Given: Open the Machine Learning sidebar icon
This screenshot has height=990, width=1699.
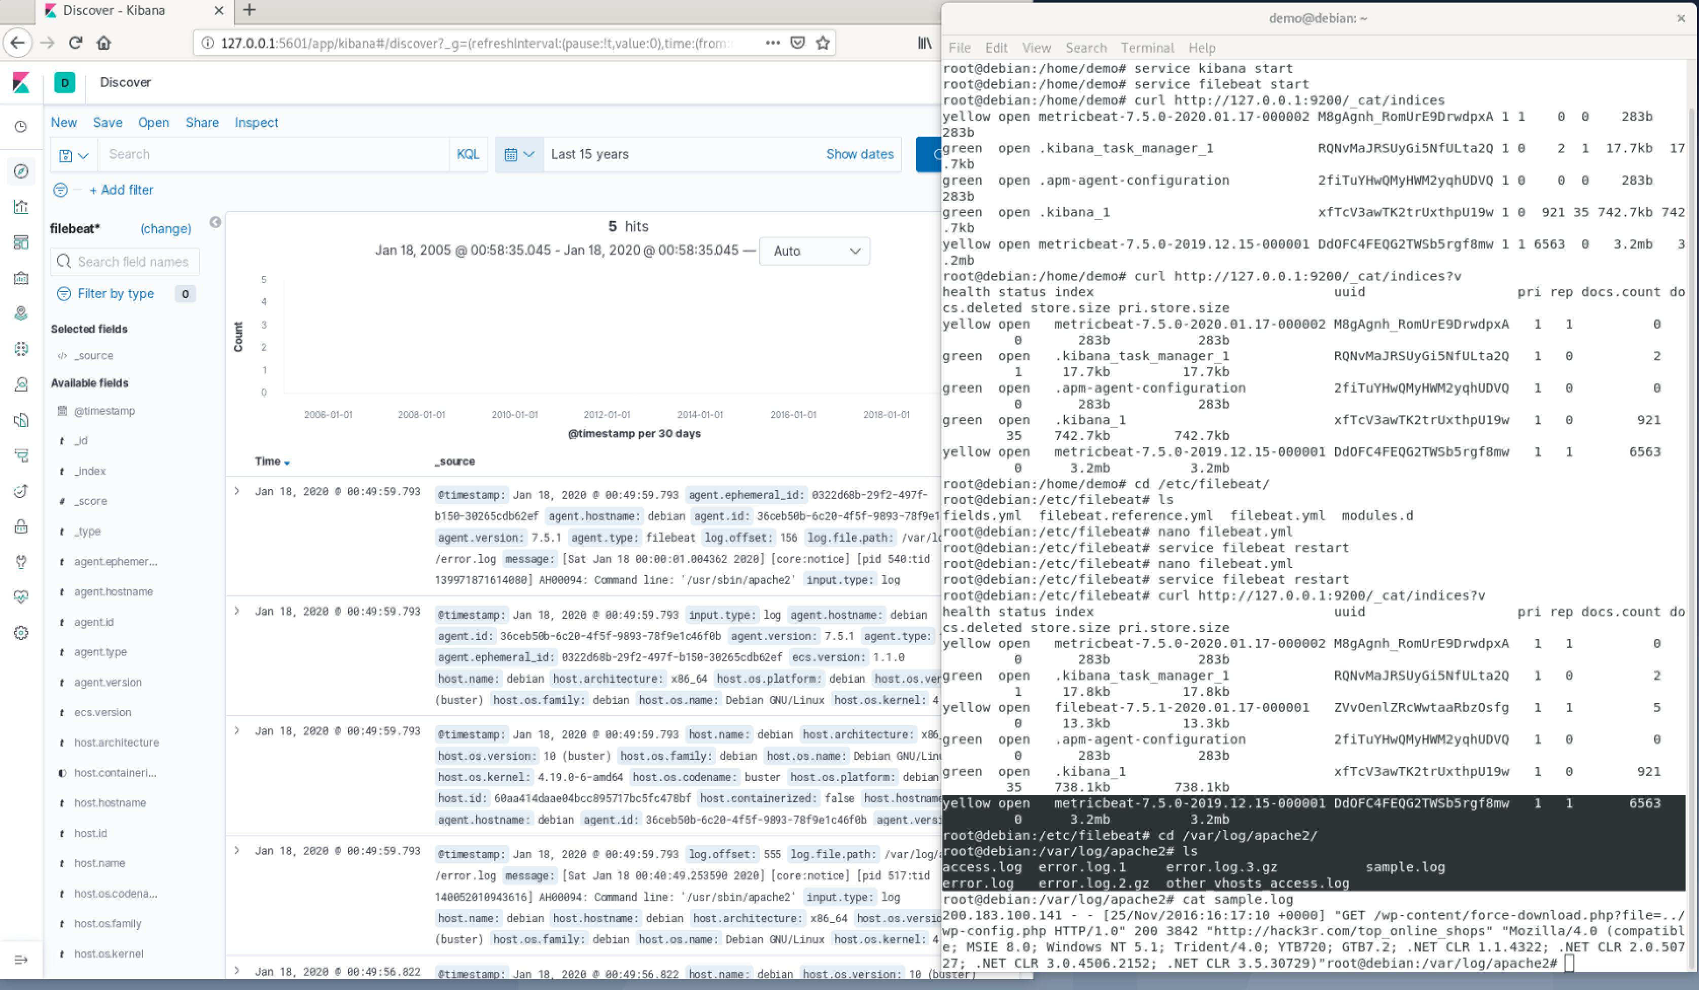Looking at the screenshot, I should [x=21, y=348].
